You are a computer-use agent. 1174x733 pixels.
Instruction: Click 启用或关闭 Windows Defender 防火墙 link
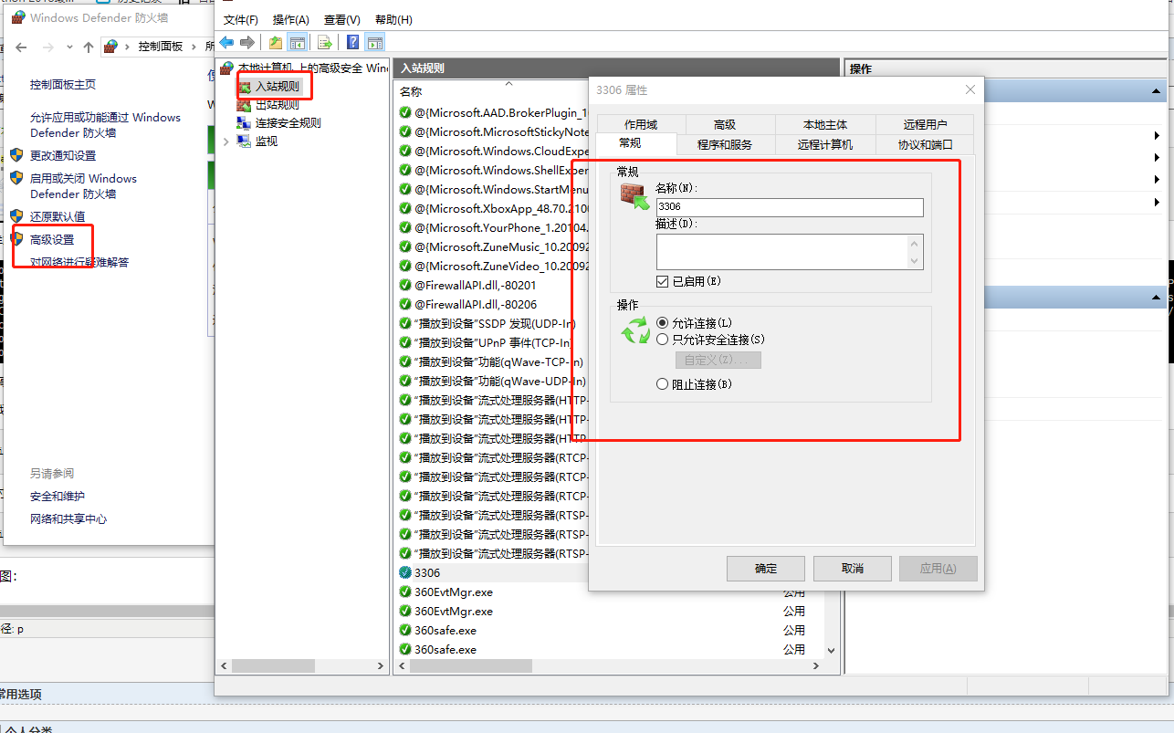click(x=83, y=186)
